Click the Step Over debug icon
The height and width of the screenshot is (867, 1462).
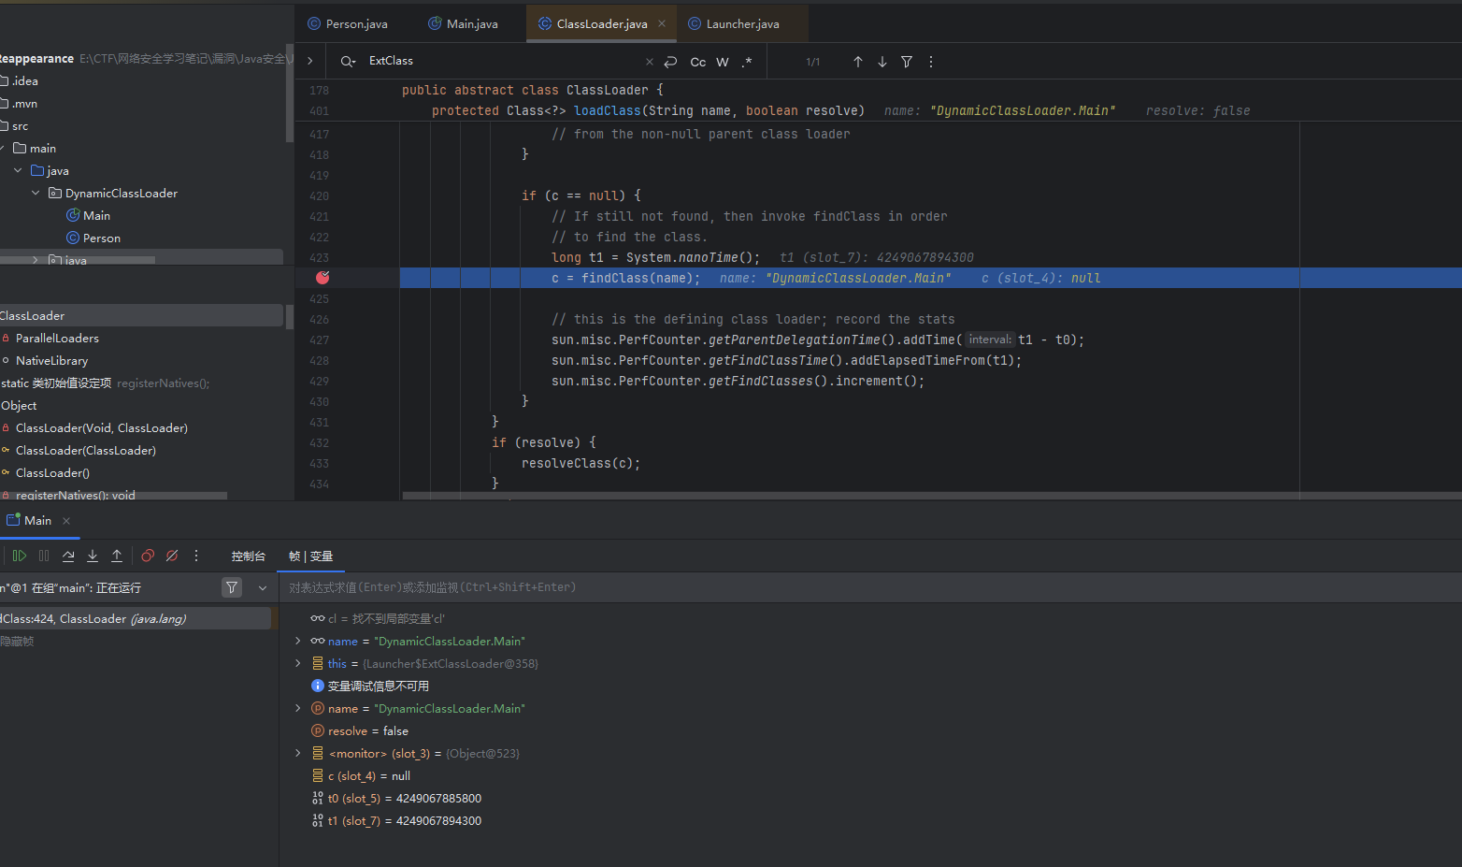point(68,556)
